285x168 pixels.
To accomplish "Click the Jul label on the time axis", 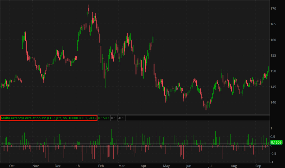I will (x=211, y=165).
